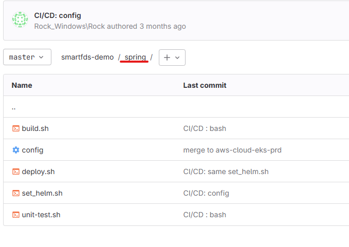Click the unit-test.sh shell file icon
This screenshot has height=247, width=349.
16,215
